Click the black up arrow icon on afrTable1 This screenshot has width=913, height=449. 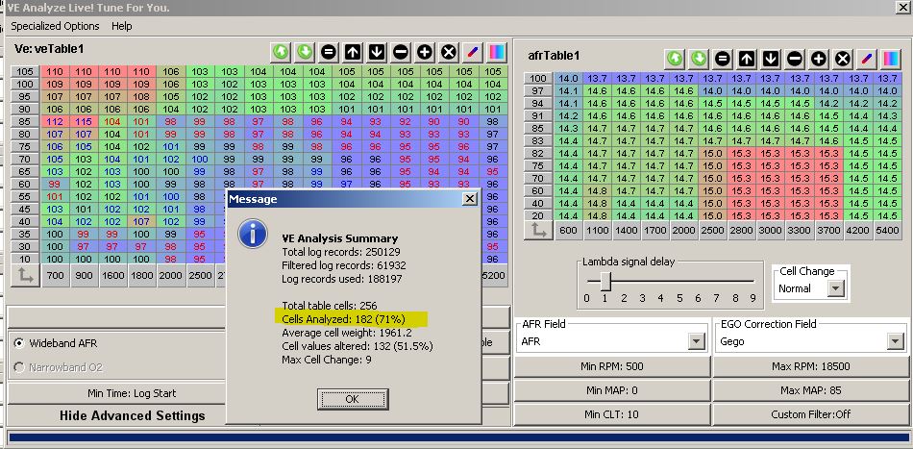[747, 58]
